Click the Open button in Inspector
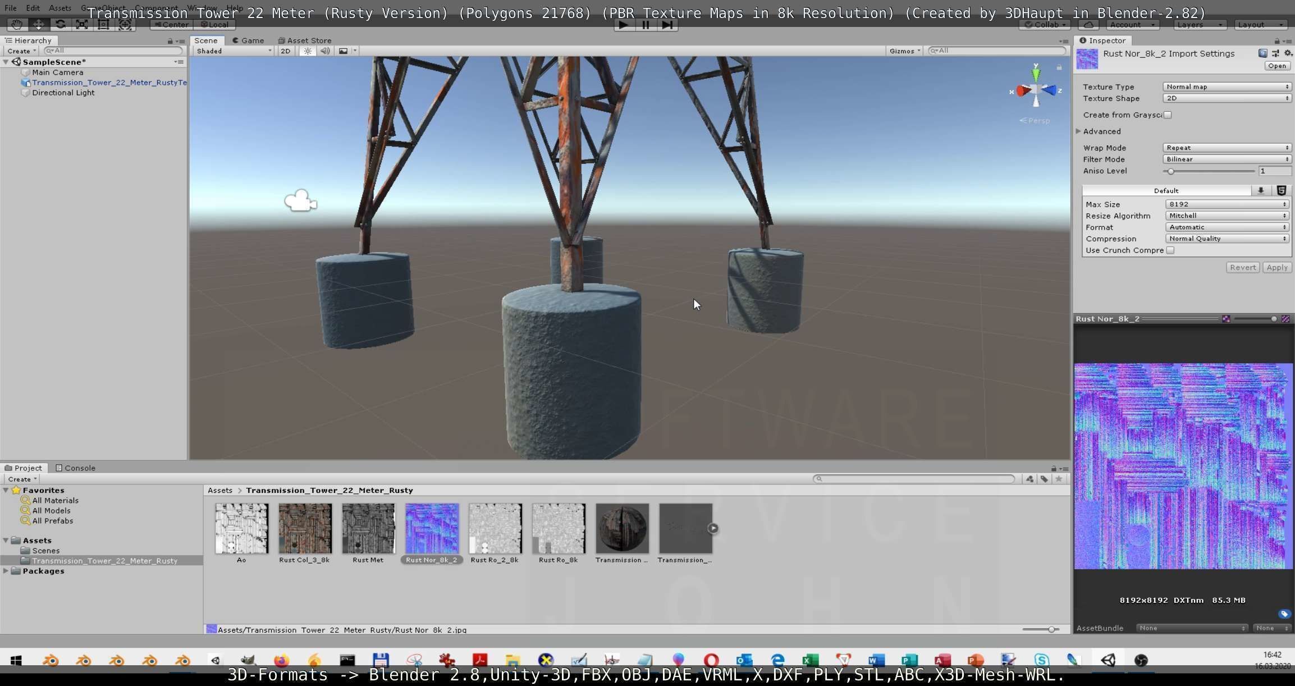Image resolution: width=1295 pixels, height=686 pixels. (1277, 66)
